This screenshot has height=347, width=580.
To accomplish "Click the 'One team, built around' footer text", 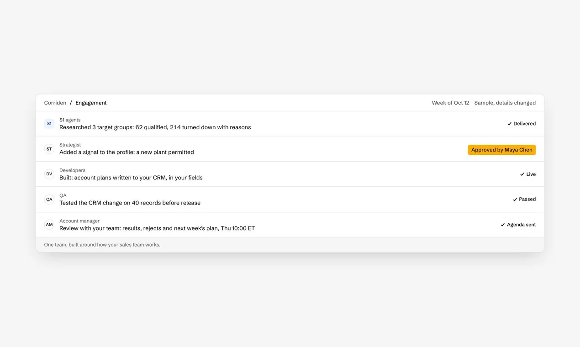I will 102,245.
